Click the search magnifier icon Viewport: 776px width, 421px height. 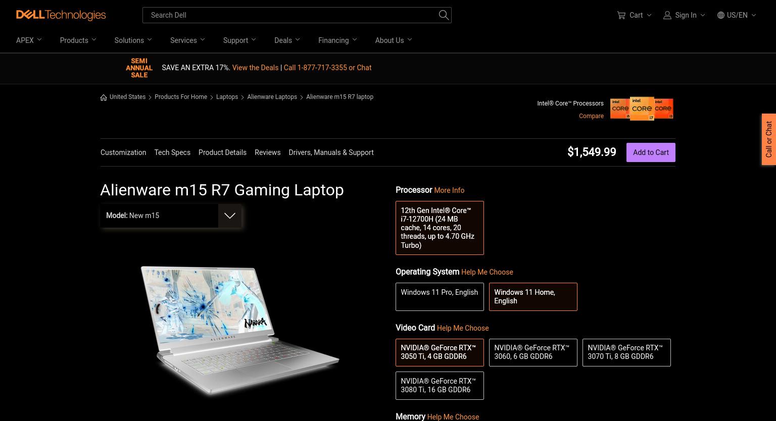[x=444, y=15]
